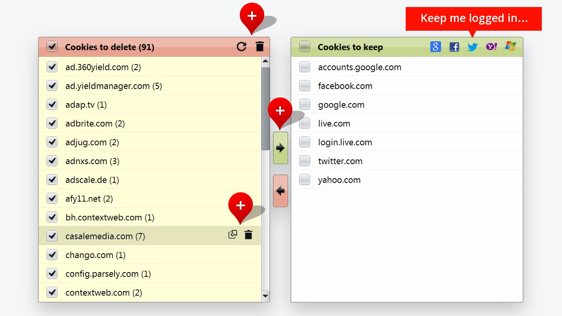Click the scrollbar up arrow in delete list

tap(265, 61)
